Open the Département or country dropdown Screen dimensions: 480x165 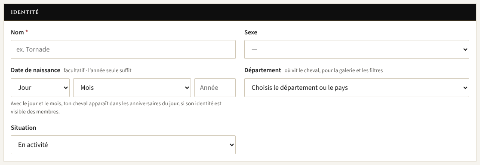click(357, 88)
